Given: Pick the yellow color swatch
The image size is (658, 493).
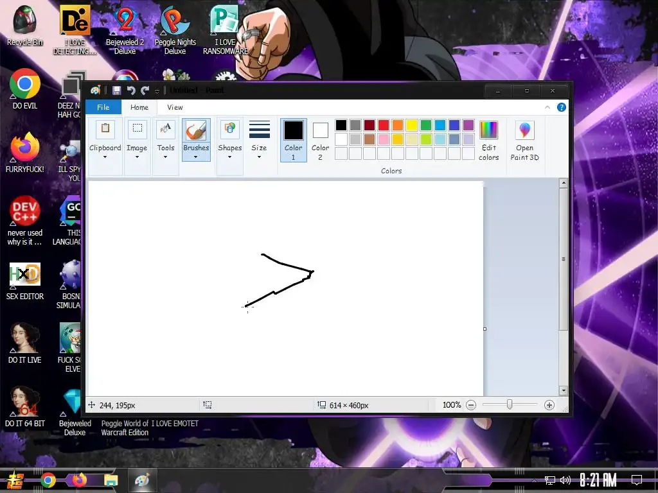Looking at the screenshot, I should tap(412, 125).
